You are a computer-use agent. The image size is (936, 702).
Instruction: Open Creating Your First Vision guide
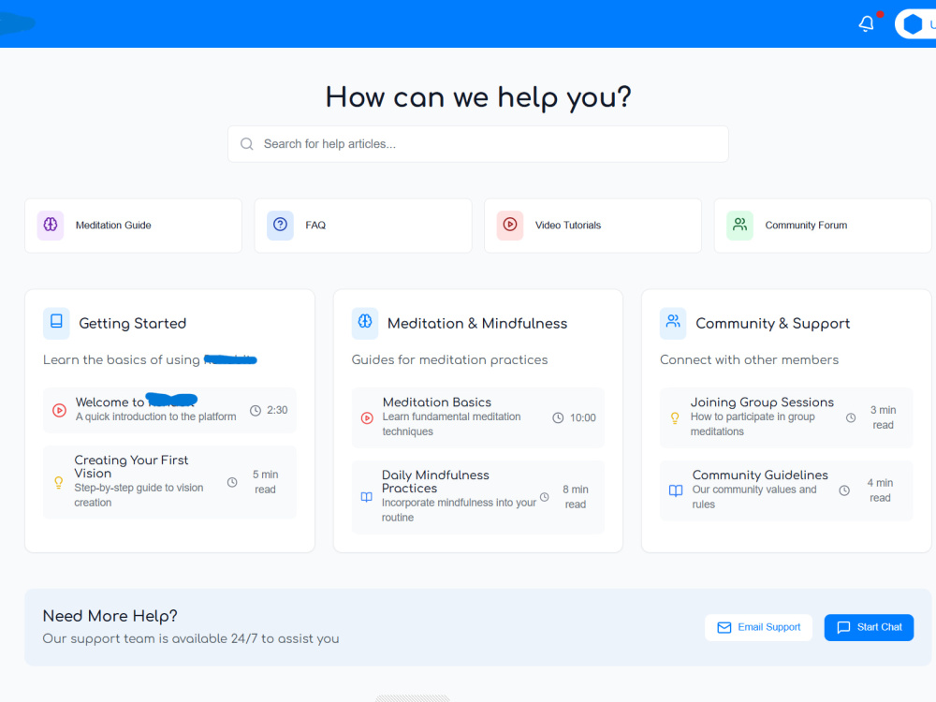[x=169, y=482]
